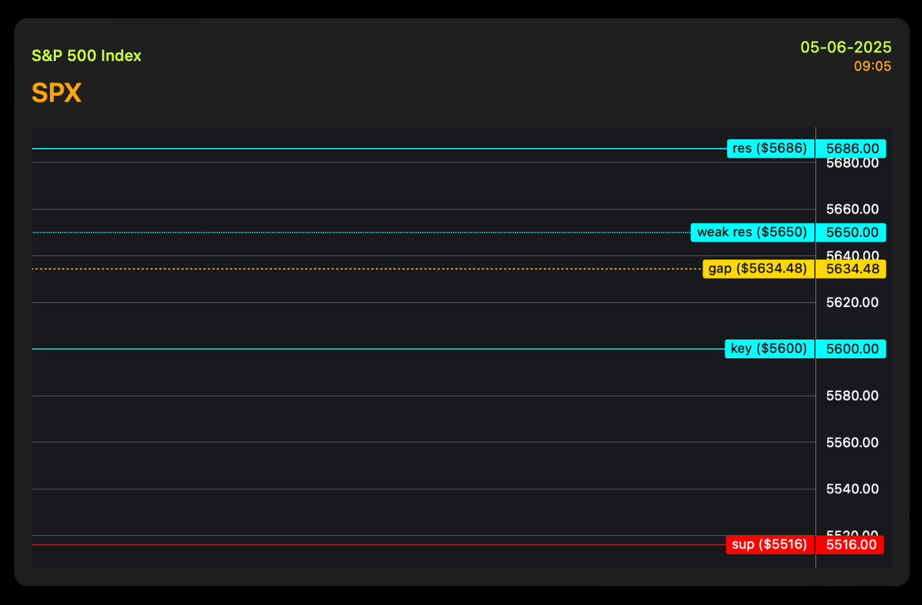
Task: Click the 5680.00 axis value
Action: (x=852, y=164)
